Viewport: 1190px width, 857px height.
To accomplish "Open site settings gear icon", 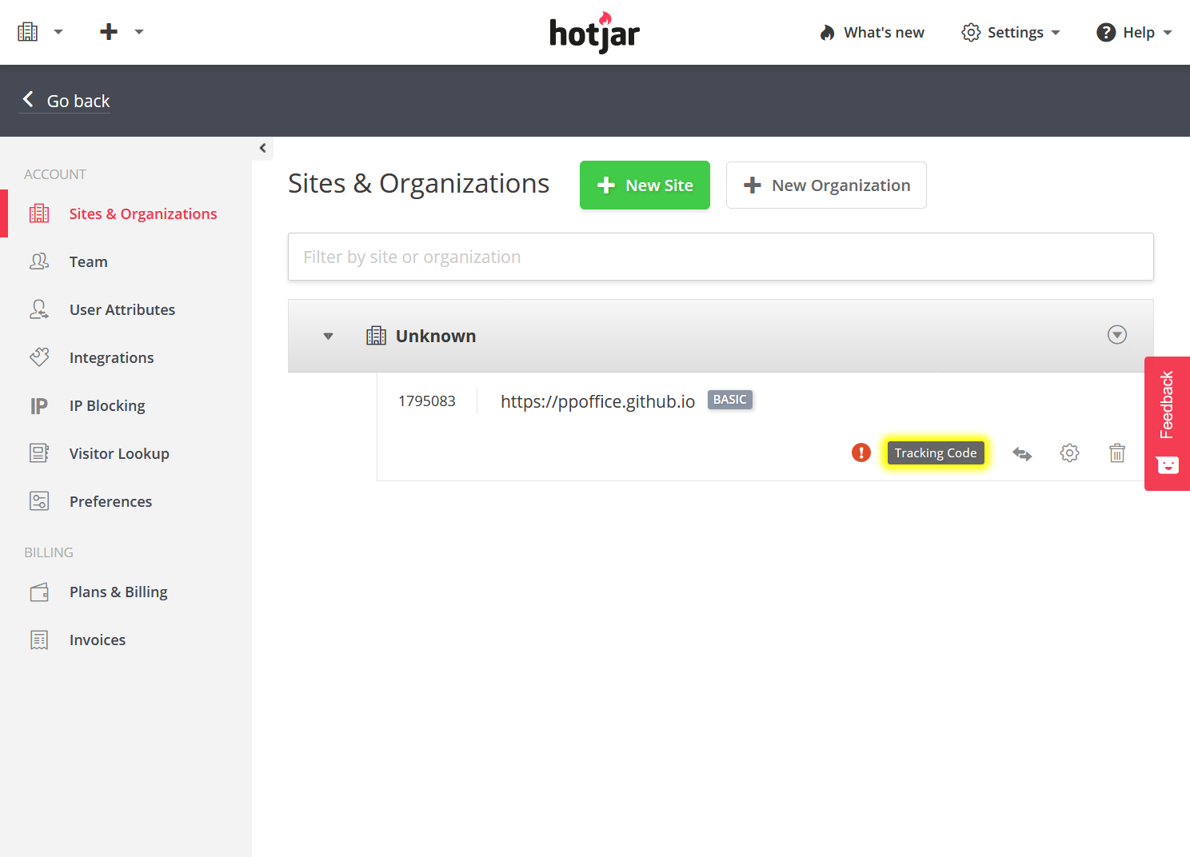I will tap(1069, 453).
